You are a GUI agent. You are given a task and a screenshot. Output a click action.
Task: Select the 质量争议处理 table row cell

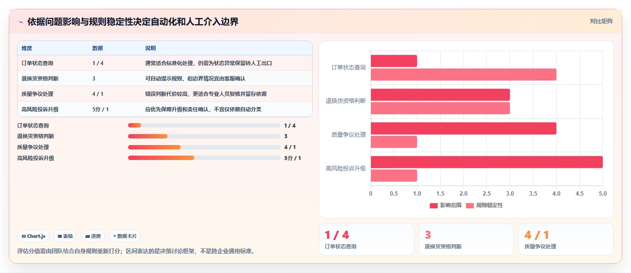pos(37,94)
